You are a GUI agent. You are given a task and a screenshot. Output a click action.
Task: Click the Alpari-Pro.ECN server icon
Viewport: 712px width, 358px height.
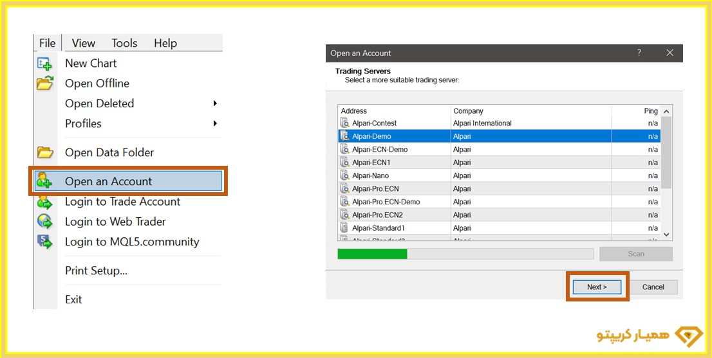(x=344, y=188)
